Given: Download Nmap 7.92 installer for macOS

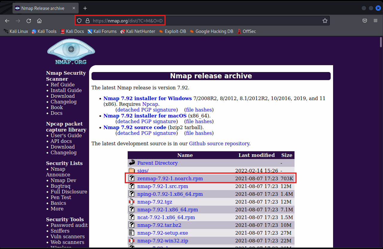Looking at the screenshot, I should 145,116.
